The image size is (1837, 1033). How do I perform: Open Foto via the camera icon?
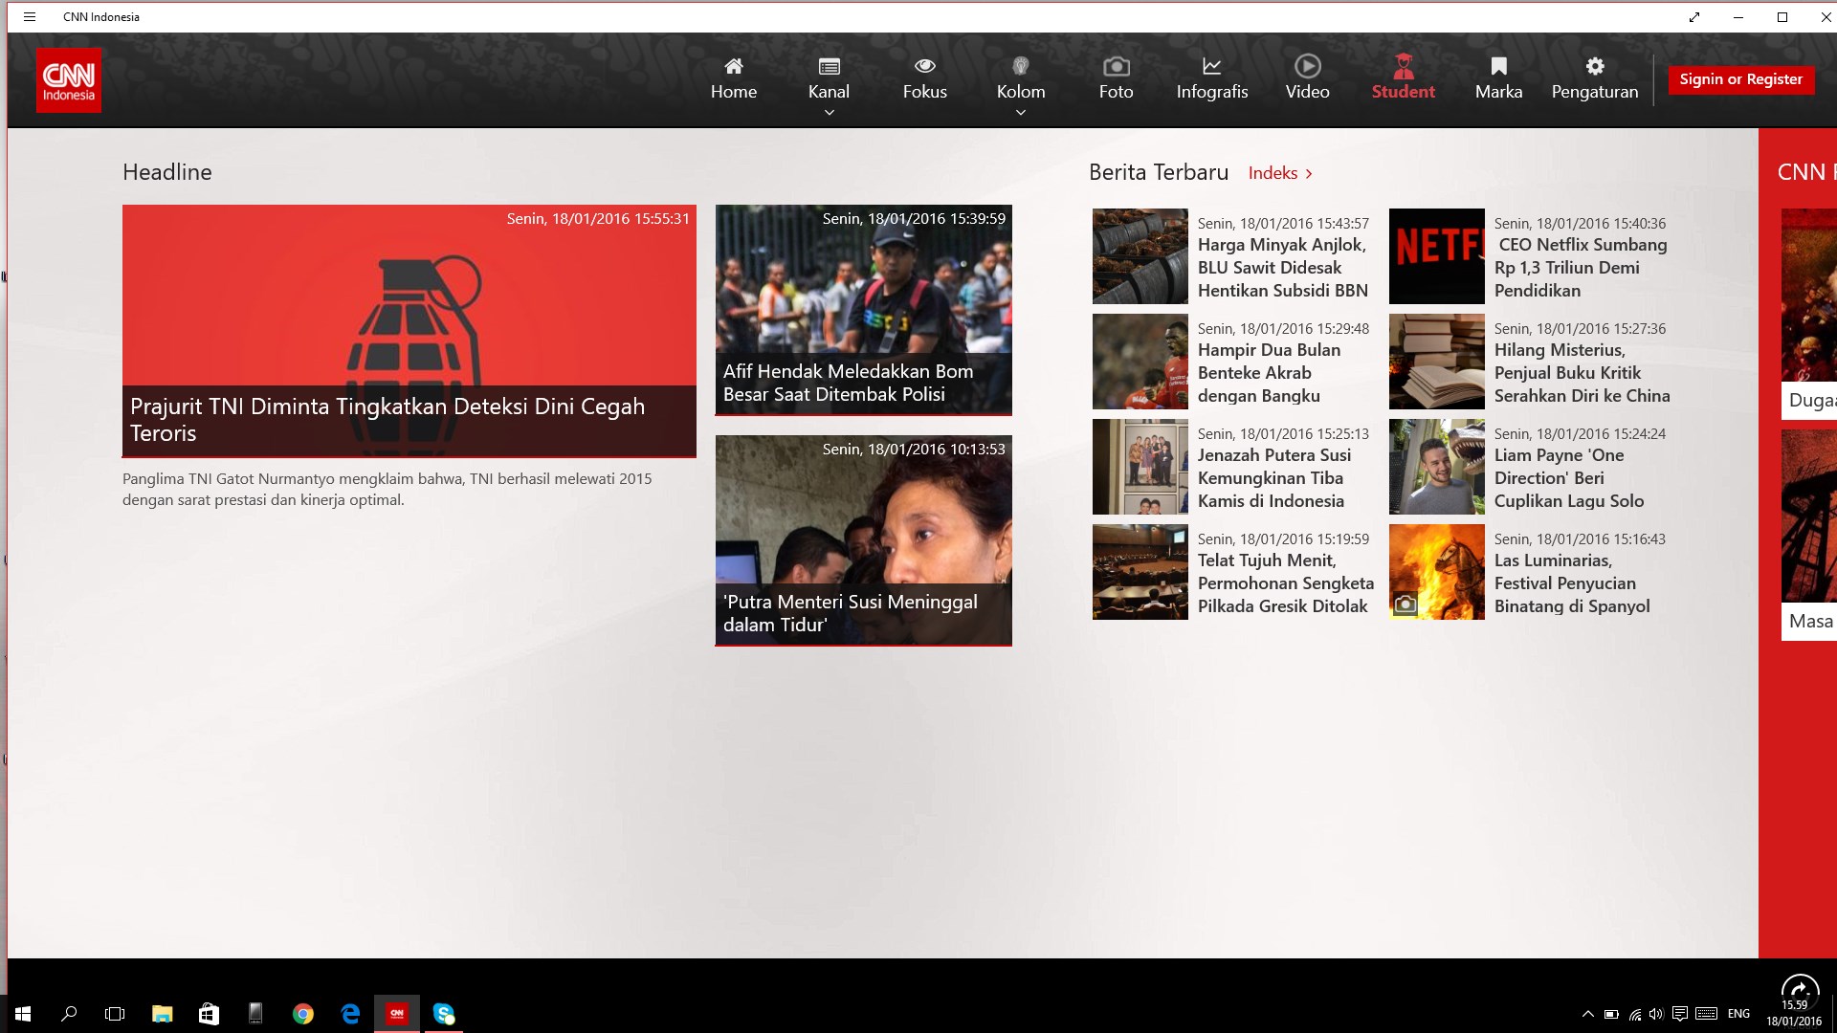click(x=1116, y=65)
